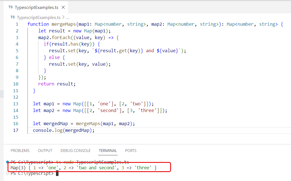Image resolution: width=291 pixels, height=181 pixels.
Task: Expand the breadcrumb ellipsis symbol list
Action: click(x=67, y=18)
